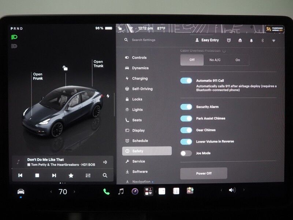Screen dimensions: 293x220
Task: Toggle Park Assist Chimes switch
Action: (x=186, y=118)
